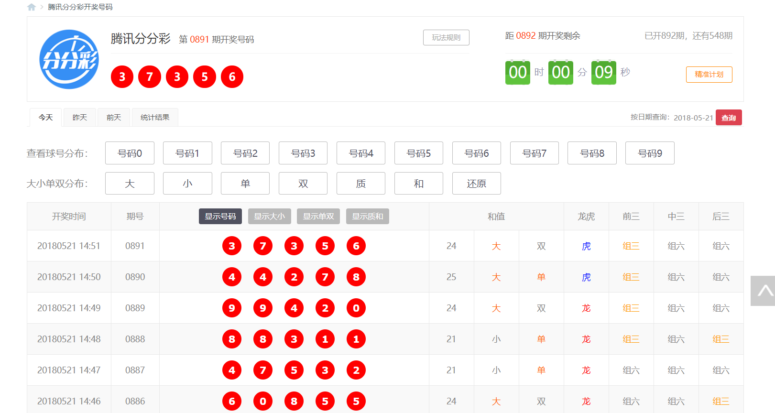The width and height of the screenshot is (775, 413).
Task: Filter by 号码5 distribution
Action: (x=419, y=153)
